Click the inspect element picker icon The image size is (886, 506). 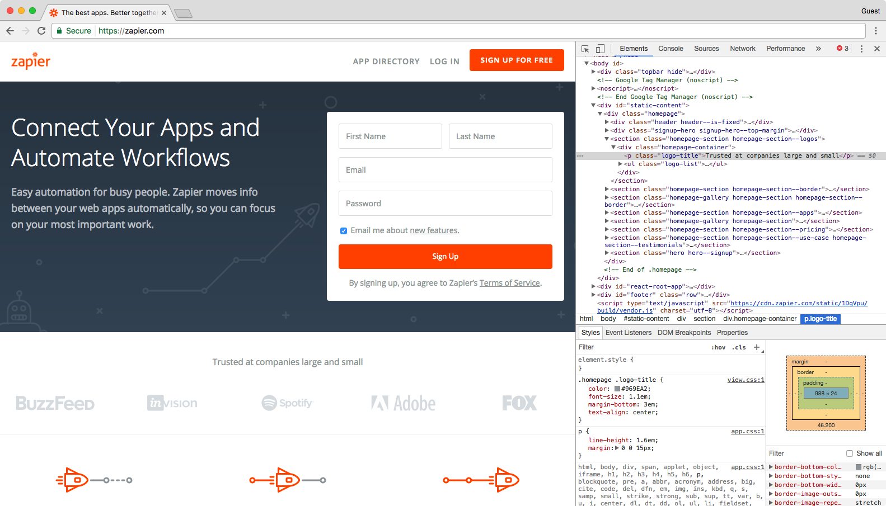585,49
